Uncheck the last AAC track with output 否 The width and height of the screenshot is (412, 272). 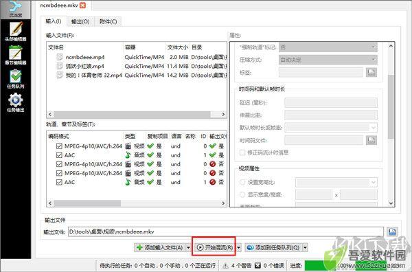point(59,182)
